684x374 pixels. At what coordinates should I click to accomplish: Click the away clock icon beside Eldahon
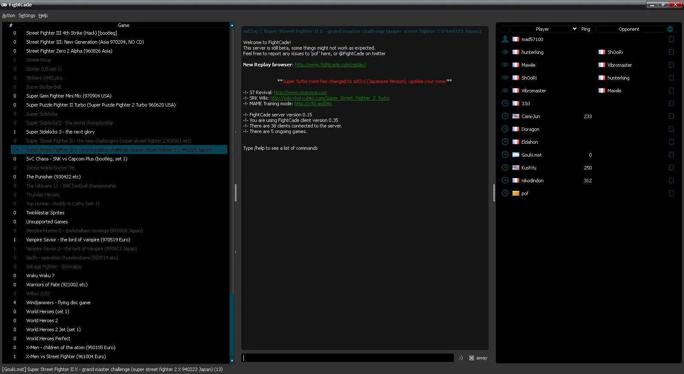click(x=505, y=142)
